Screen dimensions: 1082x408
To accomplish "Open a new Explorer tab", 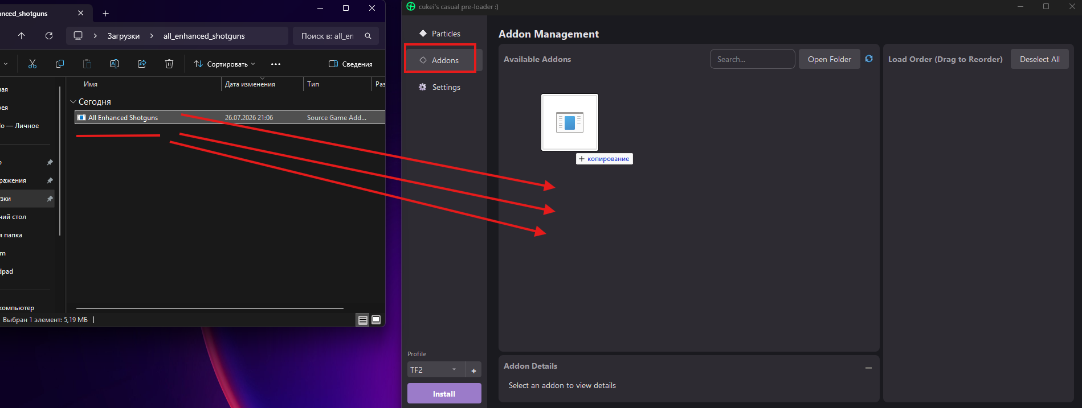I will point(105,13).
